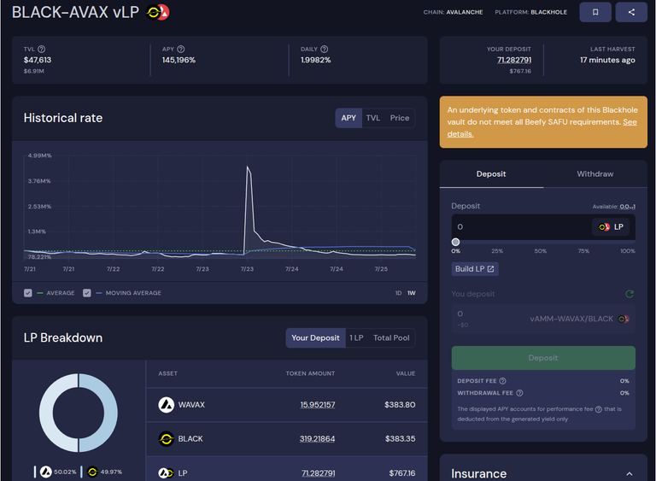The width and height of the screenshot is (656, 481).
Task: Show TVL help tooltip icon
Action: [41, 49]
